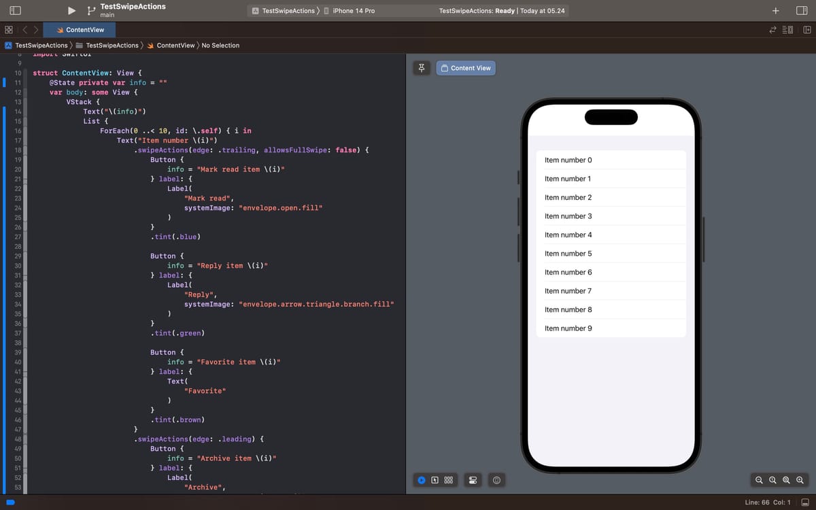Open the editor options menu

tap(789, 30)
